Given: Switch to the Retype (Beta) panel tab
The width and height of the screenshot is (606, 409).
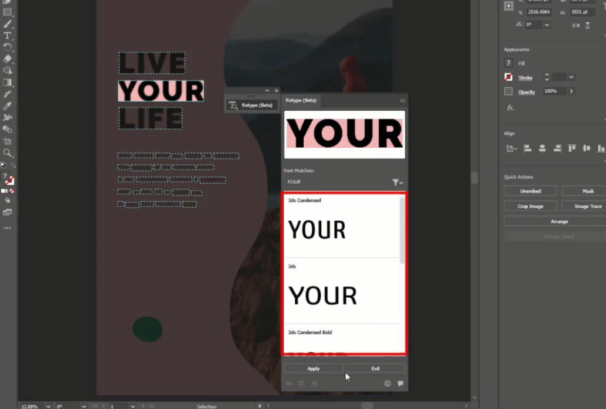Looking at the screenshot, I should pyautogui.click(x=301, y=101).
